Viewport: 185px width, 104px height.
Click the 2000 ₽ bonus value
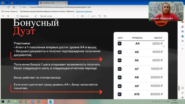pos(158,44)
